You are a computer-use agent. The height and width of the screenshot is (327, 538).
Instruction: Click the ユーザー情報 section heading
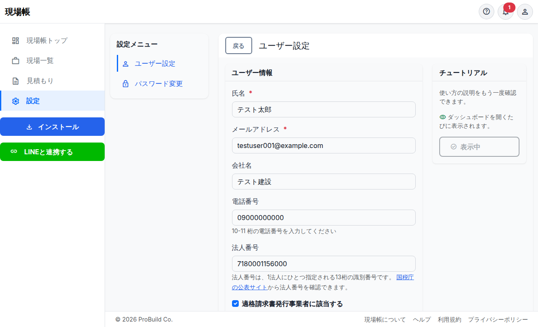(252, 73)
